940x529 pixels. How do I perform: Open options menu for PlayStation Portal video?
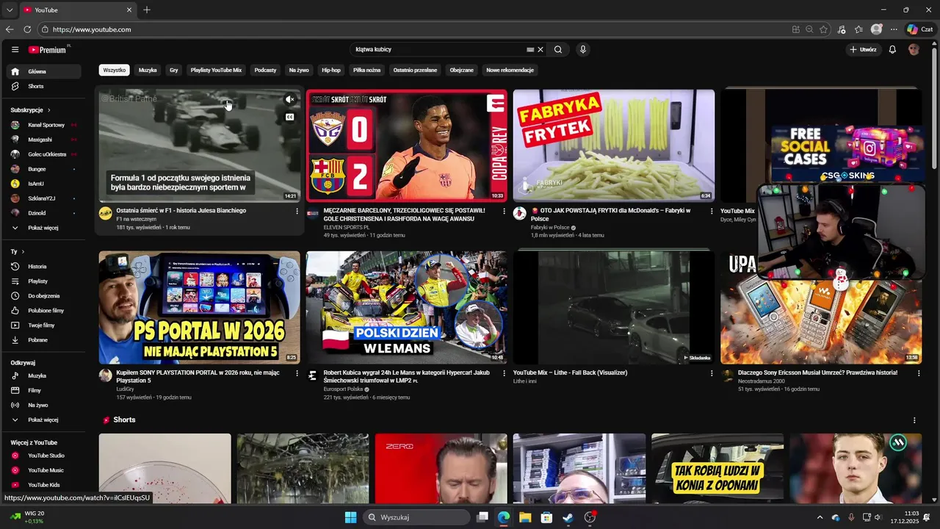tap(297, 373)
